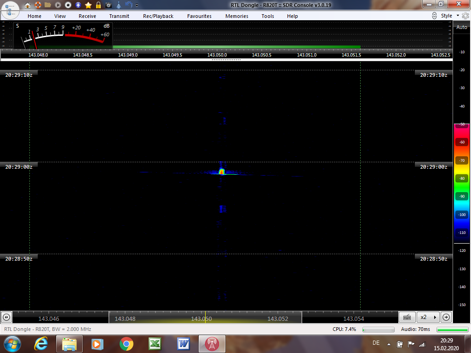Click the gold star favourites icon
The image size is (471, 353).
coord(88,5)
